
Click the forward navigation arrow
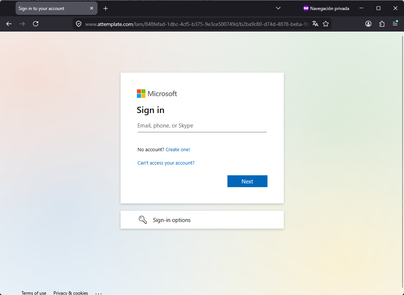tap(22, 24)
